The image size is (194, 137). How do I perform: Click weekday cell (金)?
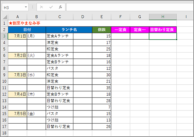36,114
